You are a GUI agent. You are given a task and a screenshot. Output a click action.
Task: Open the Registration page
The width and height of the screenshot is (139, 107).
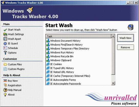point(15,85)
